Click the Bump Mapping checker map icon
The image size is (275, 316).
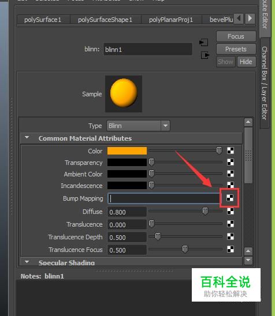(x=230, y=198)
